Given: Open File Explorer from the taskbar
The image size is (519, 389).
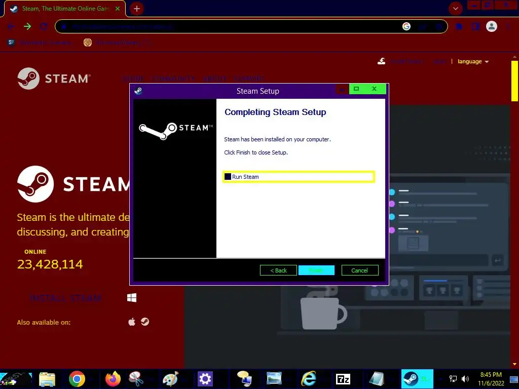Looking at the screenshot, I should tap(47, 379).
